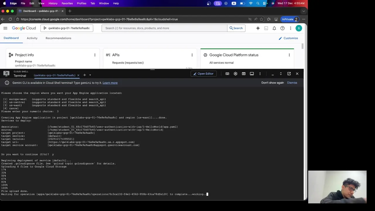375x211 pixels.
Task: Click the Wi-Fi status icon
Action: pos(251,3)
